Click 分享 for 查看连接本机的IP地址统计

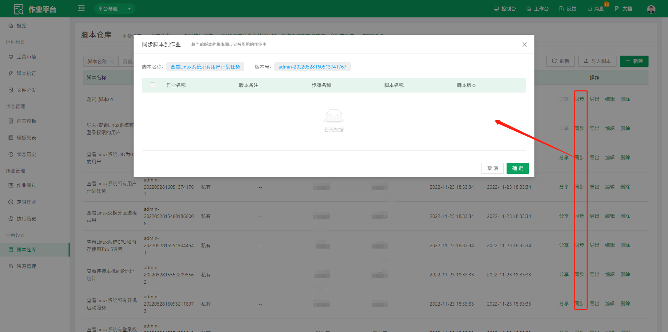564,274
